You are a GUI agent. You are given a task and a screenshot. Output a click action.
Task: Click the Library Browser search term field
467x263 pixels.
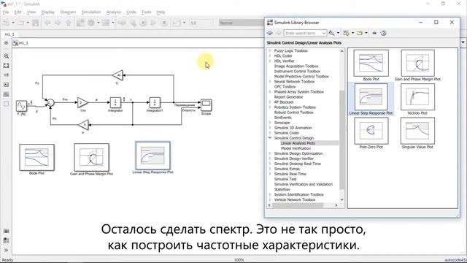click(x=305, y=33)
